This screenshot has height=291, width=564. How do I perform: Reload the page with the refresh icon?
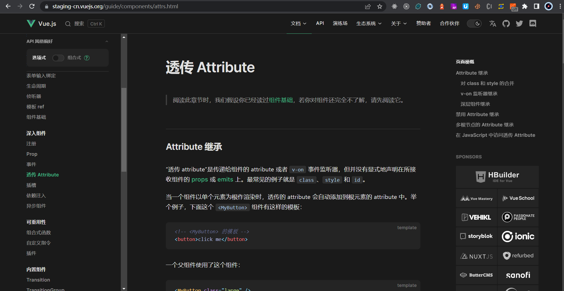click(x=32, y=6)
